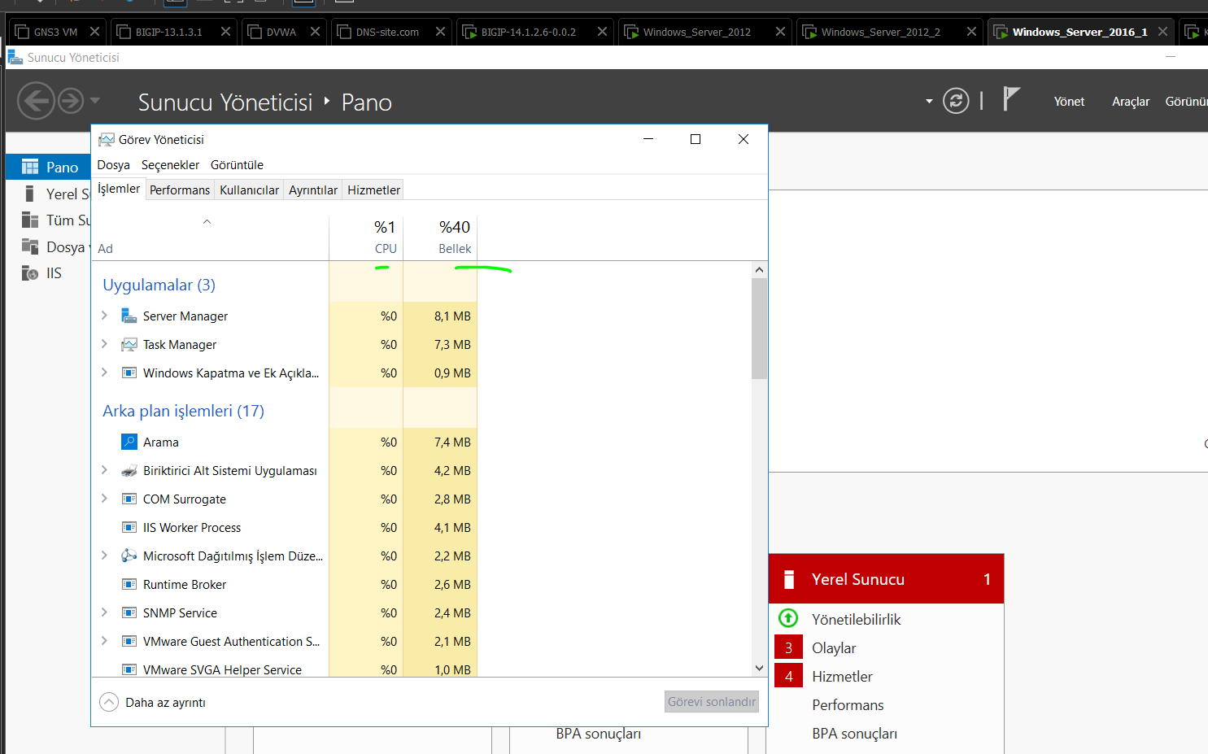Expand the Task Manager process row
Image resolution: width=1208 pixels, height=754 pixels.
pyautogui.click(x=104, y=344)
